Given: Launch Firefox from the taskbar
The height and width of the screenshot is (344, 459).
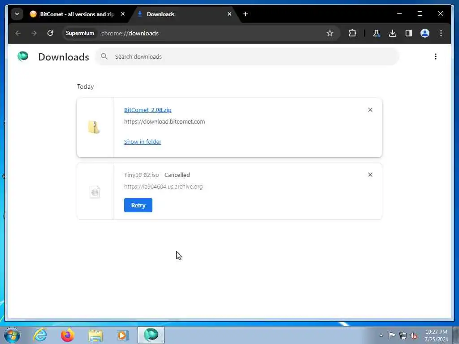Looking at the screenshot, I should tap(67, 335).
